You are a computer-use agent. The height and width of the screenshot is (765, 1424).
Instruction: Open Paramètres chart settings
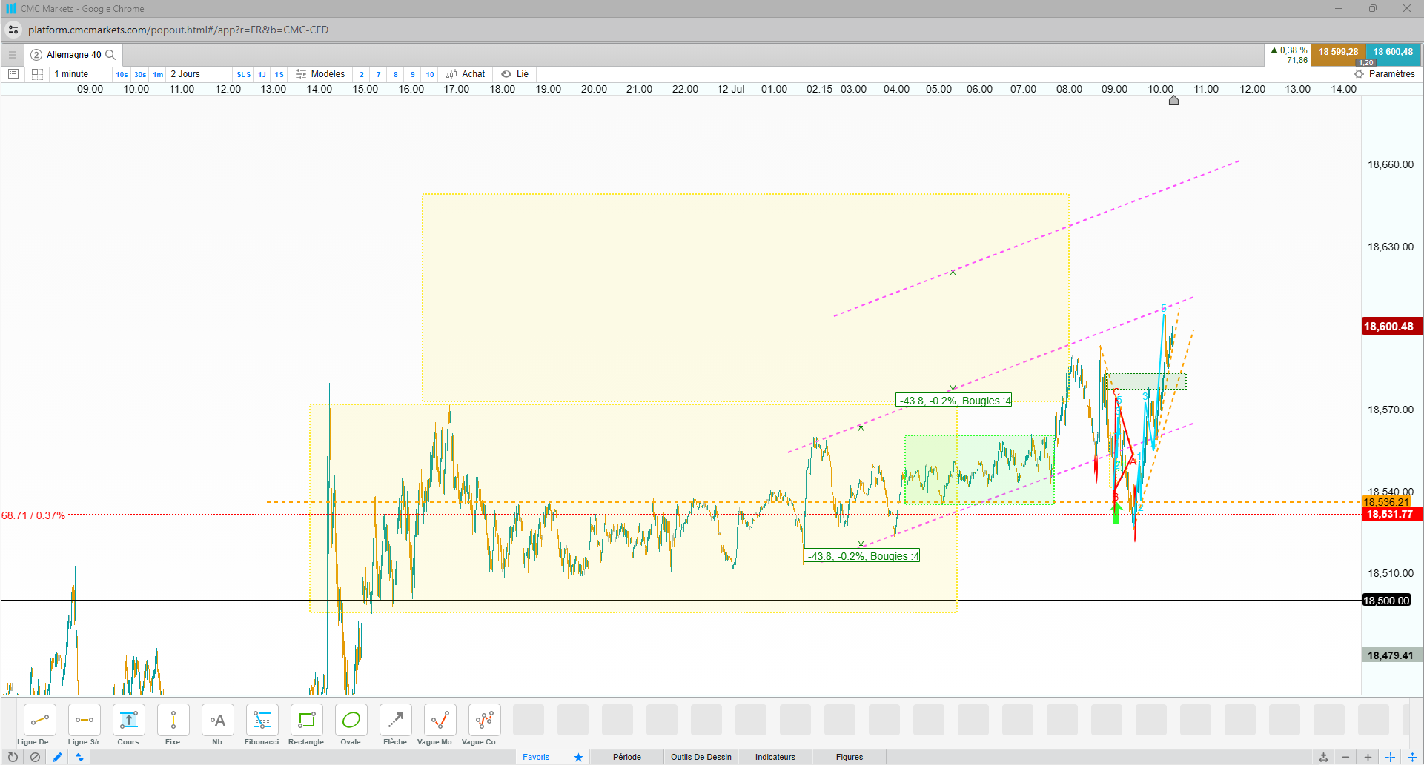click(1384, 74)
